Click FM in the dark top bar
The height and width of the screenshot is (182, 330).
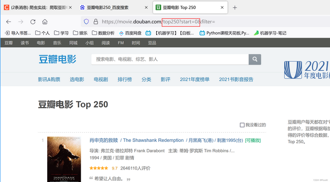(121, 43)
